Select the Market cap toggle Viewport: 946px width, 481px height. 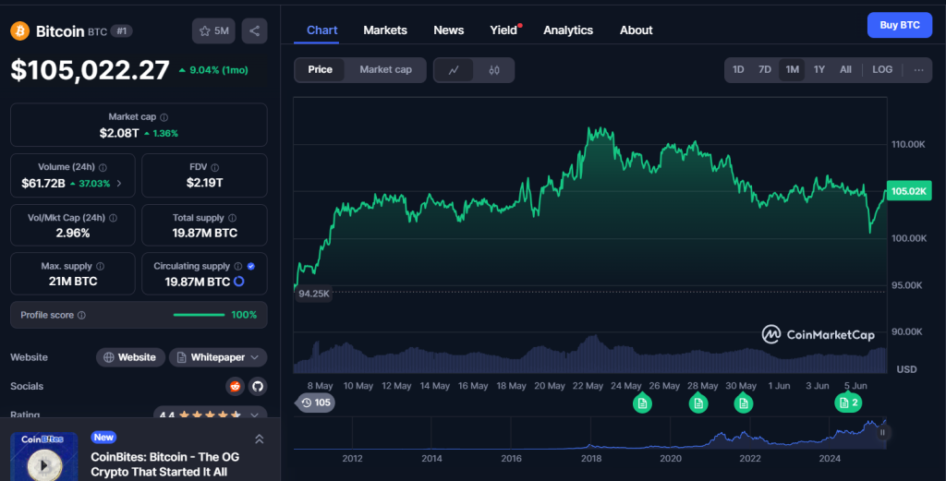click(385, 70)
